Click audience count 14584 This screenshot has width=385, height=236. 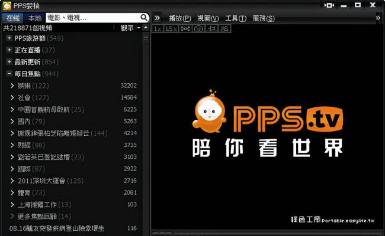pos(129,97)
